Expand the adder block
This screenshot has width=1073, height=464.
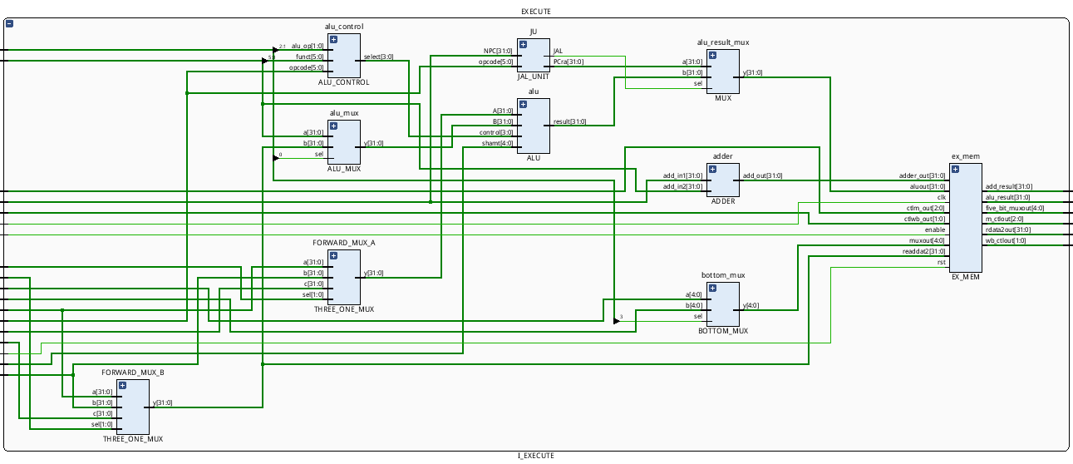tap(712, 169)
